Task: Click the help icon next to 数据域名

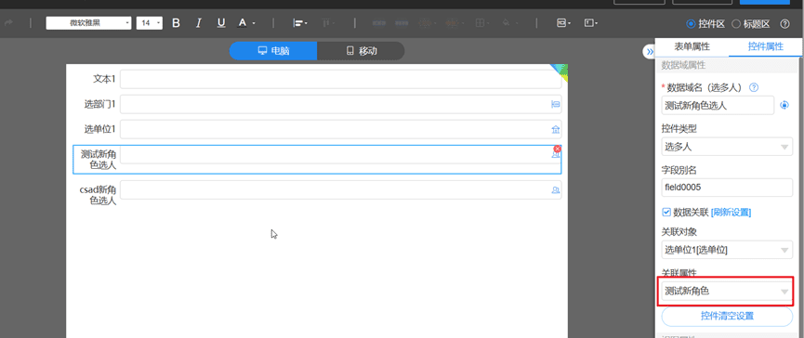Action: tap(754, 87)
